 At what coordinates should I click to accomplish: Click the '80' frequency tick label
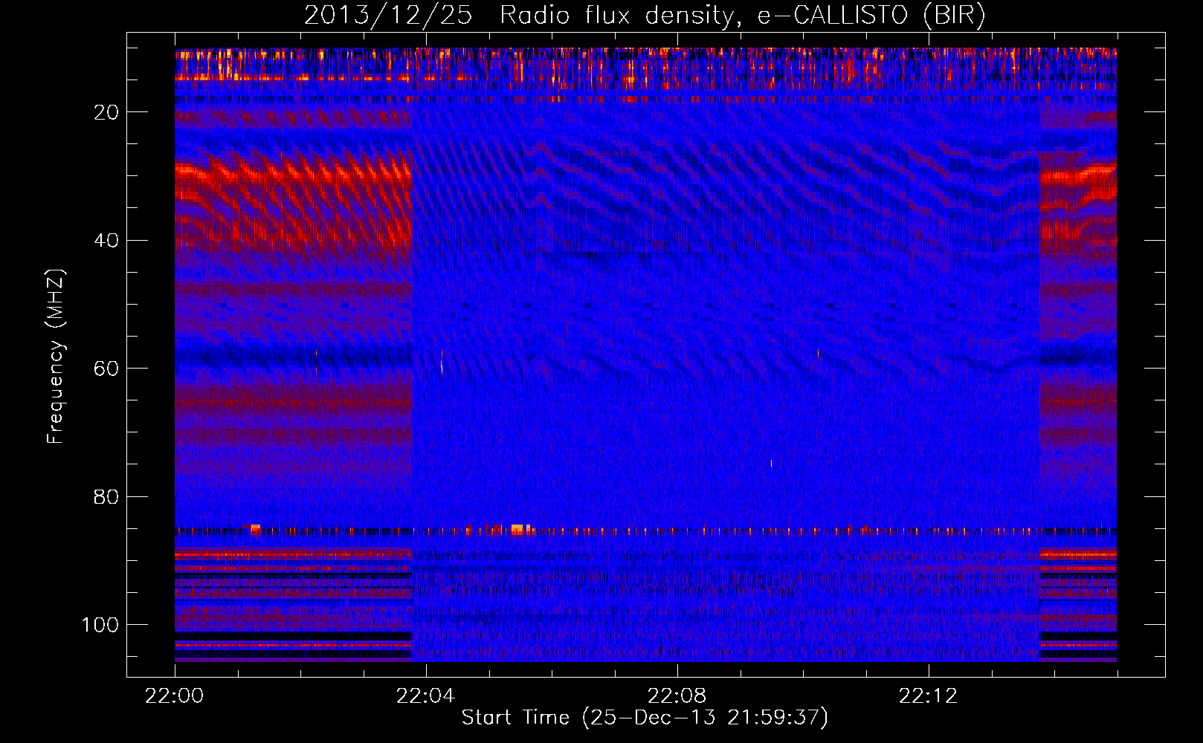(x=106, y=497)
